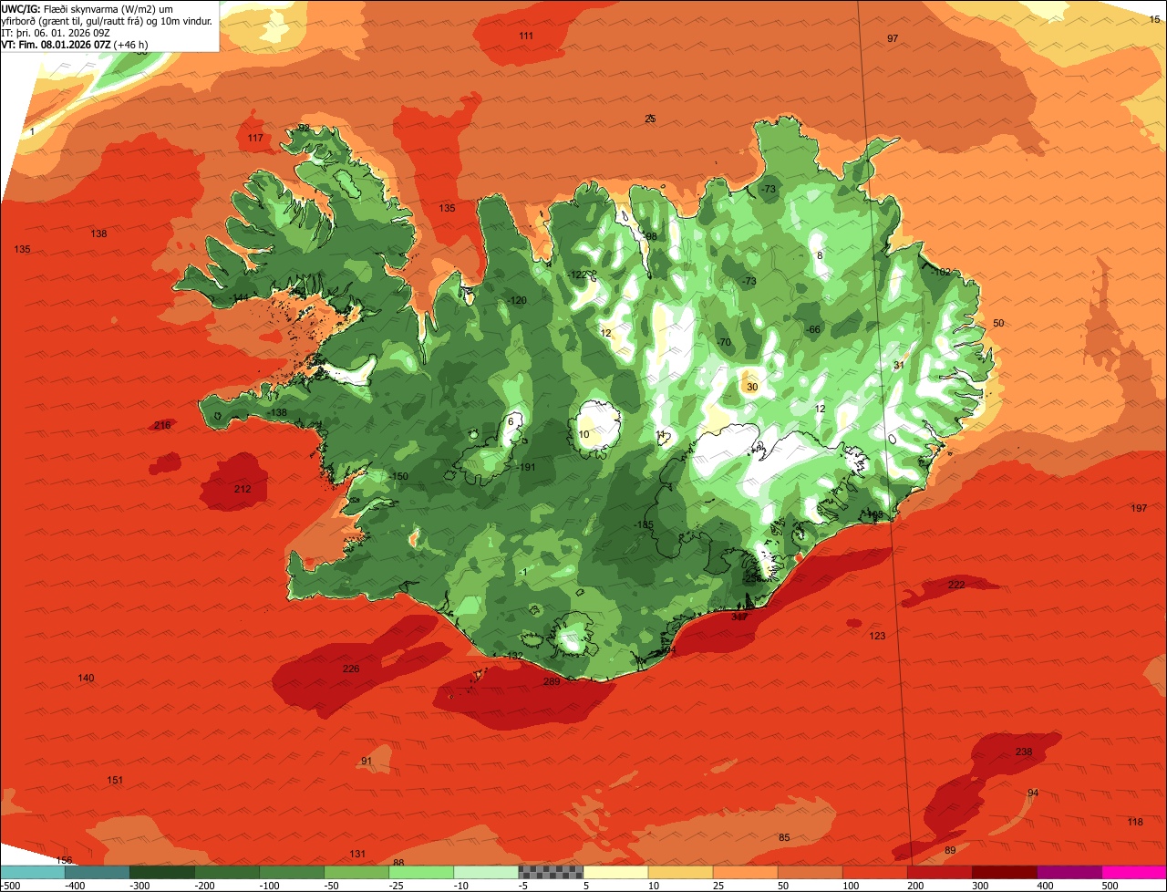Select the 216 value off Snæfellsnes
Screen dimensions: 1167x892
(x=162, y=425)
